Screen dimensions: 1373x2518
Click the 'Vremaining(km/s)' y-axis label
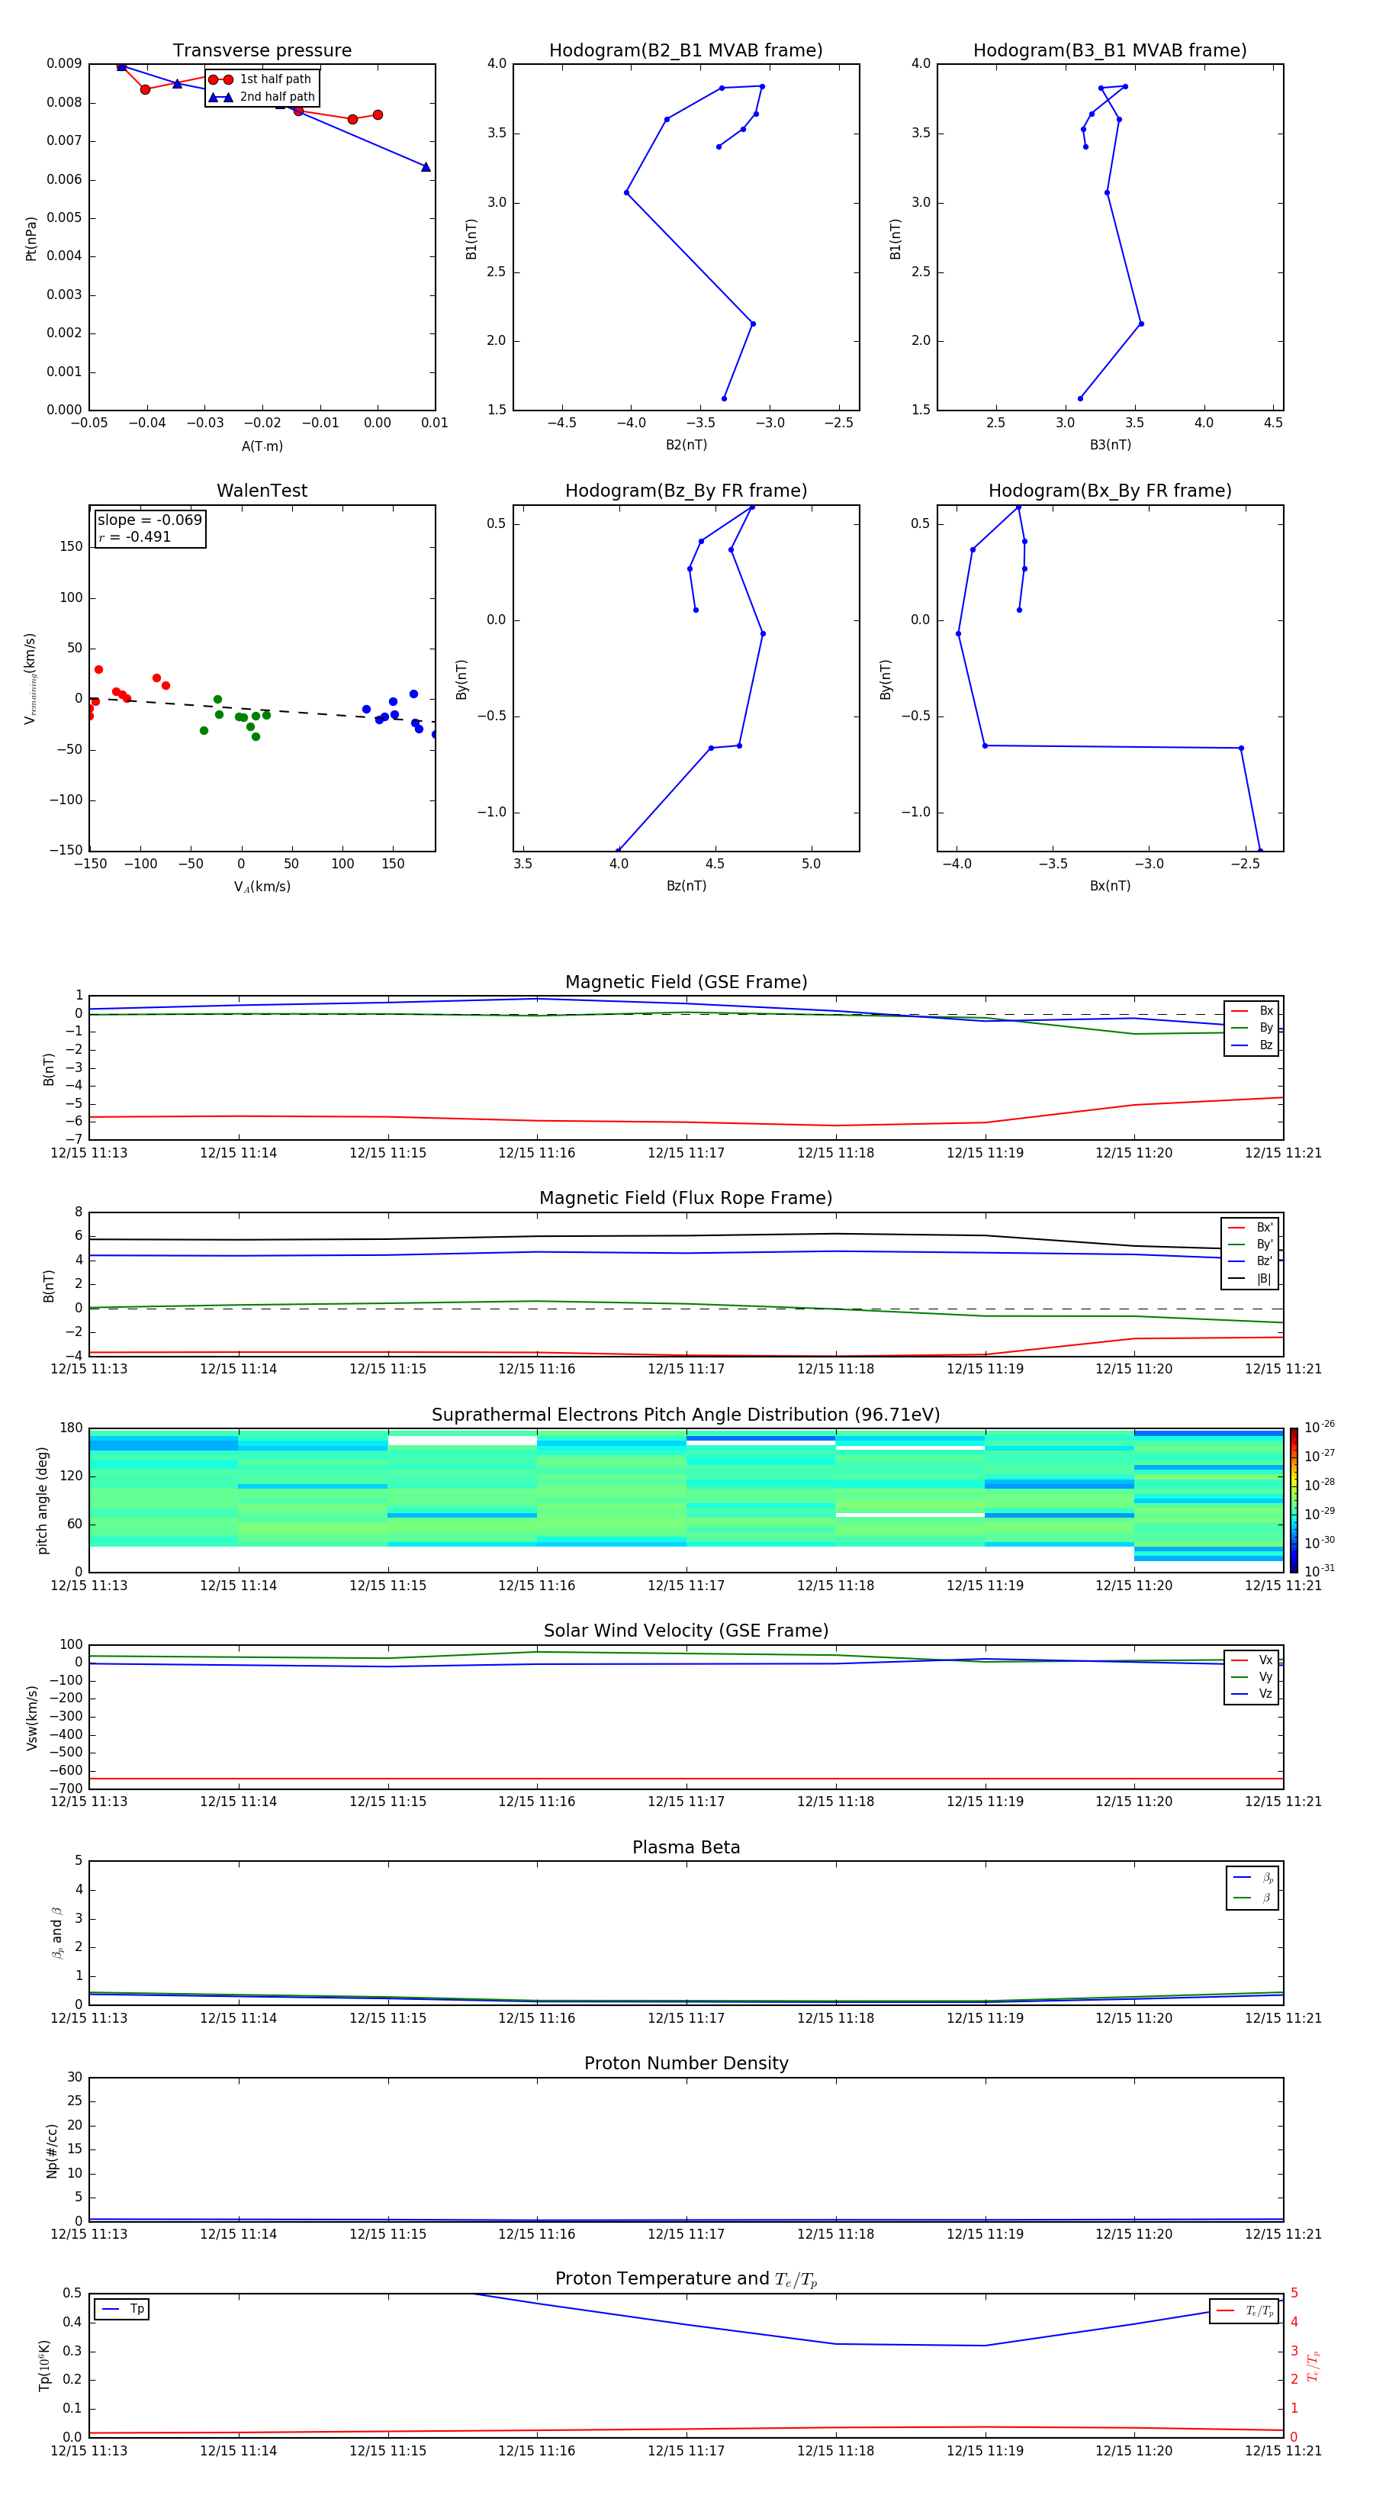coord(31,678)
